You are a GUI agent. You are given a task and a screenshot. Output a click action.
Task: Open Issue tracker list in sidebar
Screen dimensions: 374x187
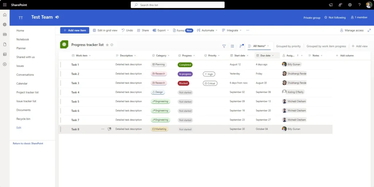[x=26, y=101]
